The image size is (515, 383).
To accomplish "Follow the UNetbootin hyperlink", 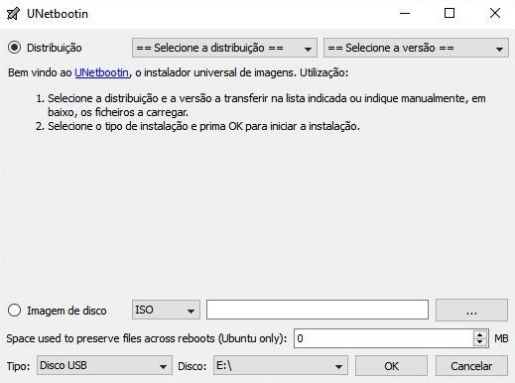I will click(101, 72).
